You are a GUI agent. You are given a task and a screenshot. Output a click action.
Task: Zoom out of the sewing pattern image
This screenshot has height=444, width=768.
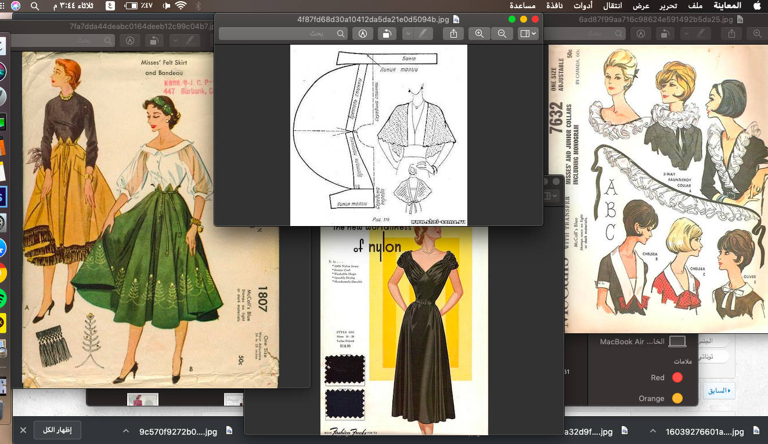502,34
